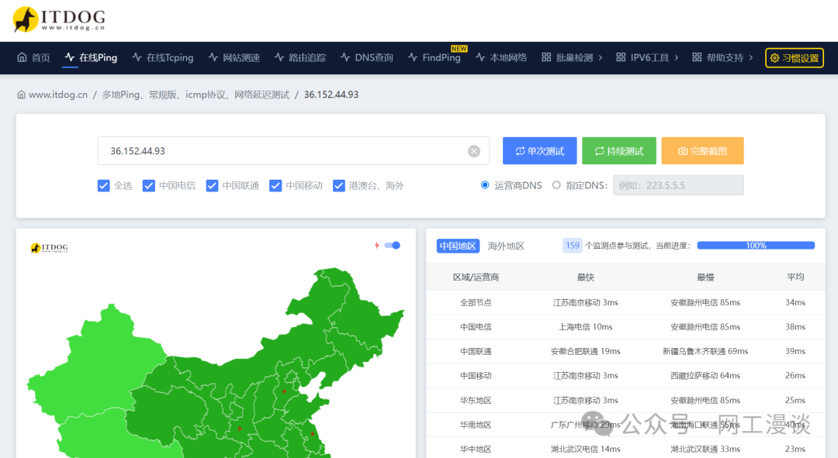The width and height of the screenshot is (838, 458).
Task: Click the pulse icon beside DNS查询
Action: coord(345,57)
